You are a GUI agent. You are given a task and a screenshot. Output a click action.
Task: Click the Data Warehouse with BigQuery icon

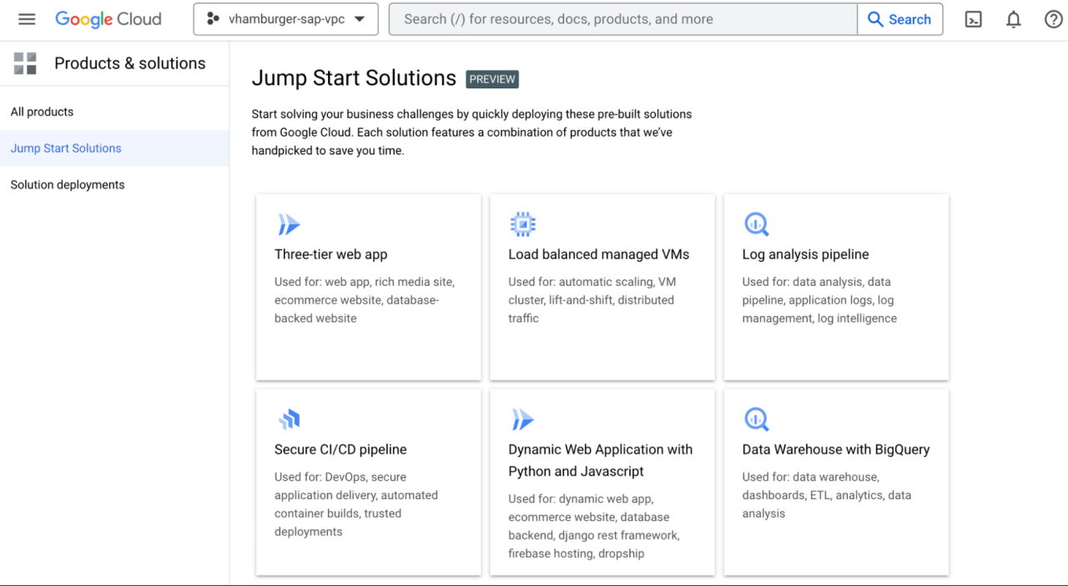756,418
